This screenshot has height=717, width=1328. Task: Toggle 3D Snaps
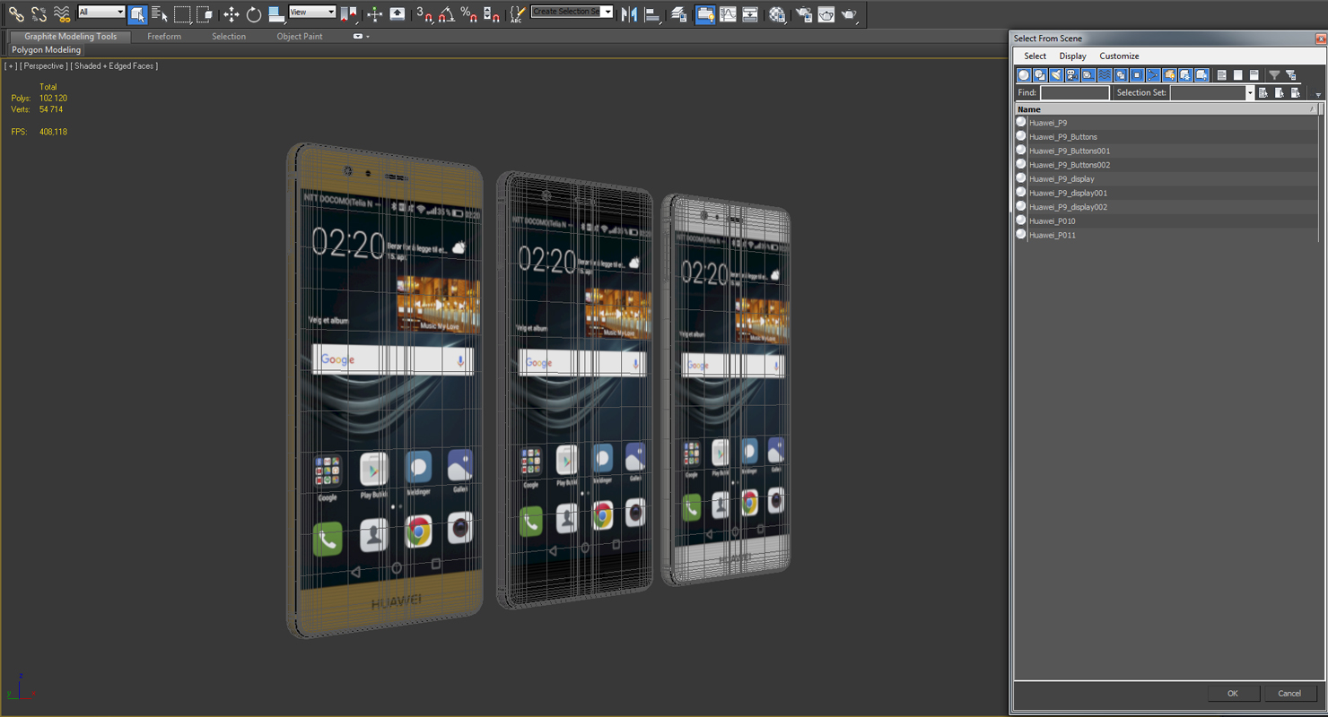424,13
